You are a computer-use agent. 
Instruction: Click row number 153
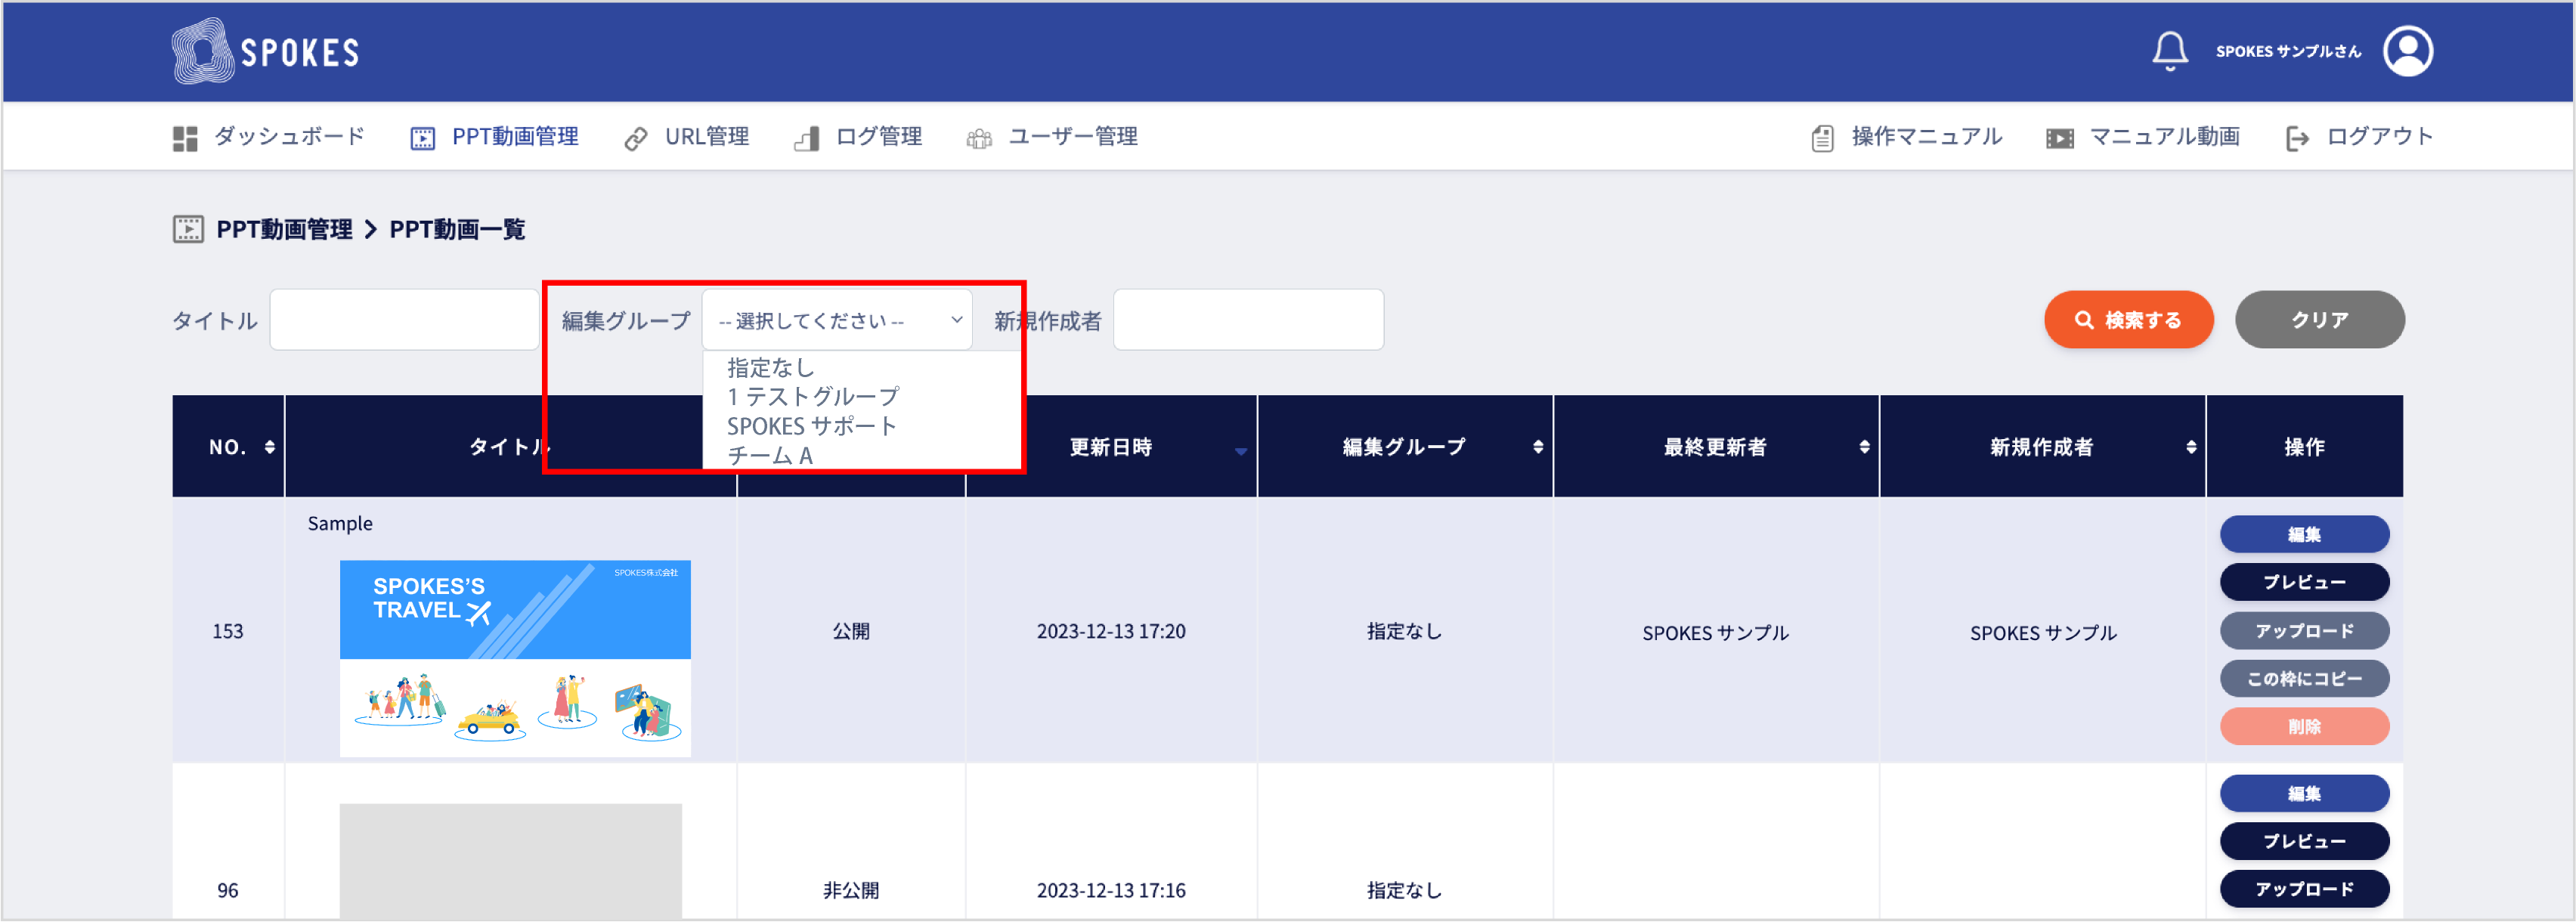click(228, 632)
